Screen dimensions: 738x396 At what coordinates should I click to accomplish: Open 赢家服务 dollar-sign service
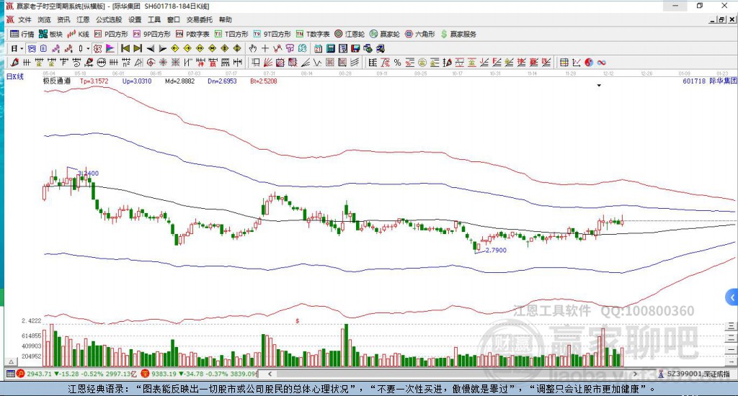[458, 34]
